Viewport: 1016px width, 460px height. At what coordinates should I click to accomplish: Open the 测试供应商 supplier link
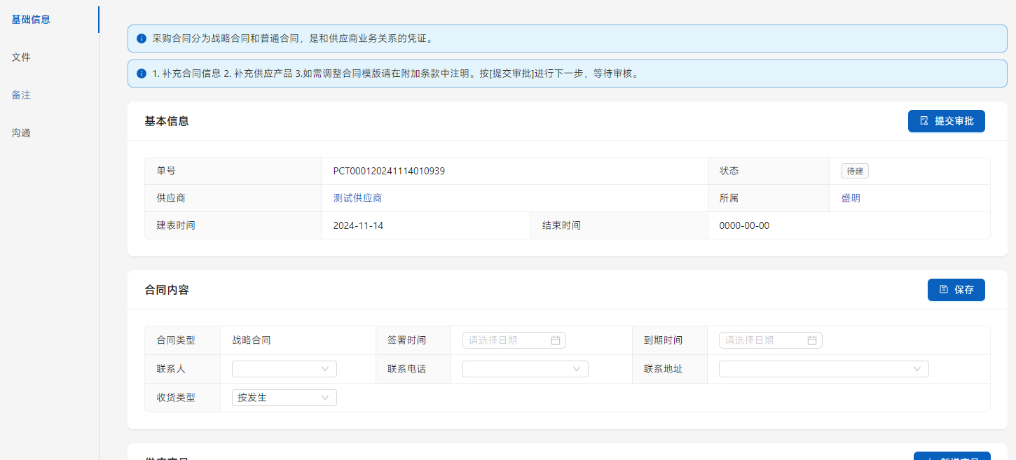tap(357, 198)
